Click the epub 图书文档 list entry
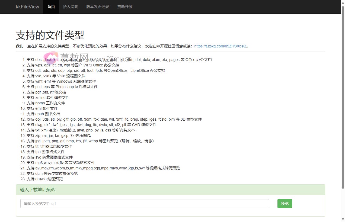The image size is (345, 222). coord(43,114)
